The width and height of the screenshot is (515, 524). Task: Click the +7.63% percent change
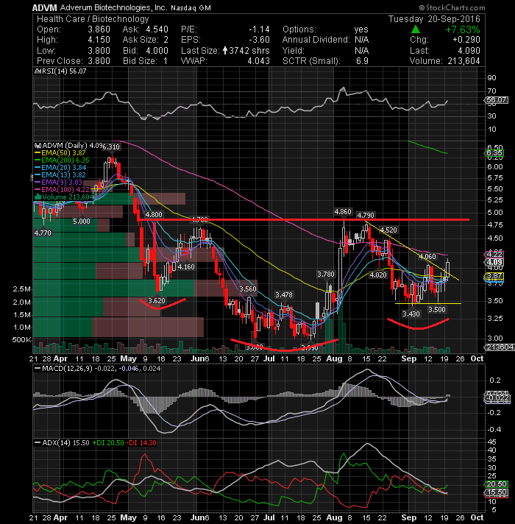coord(463,29)
